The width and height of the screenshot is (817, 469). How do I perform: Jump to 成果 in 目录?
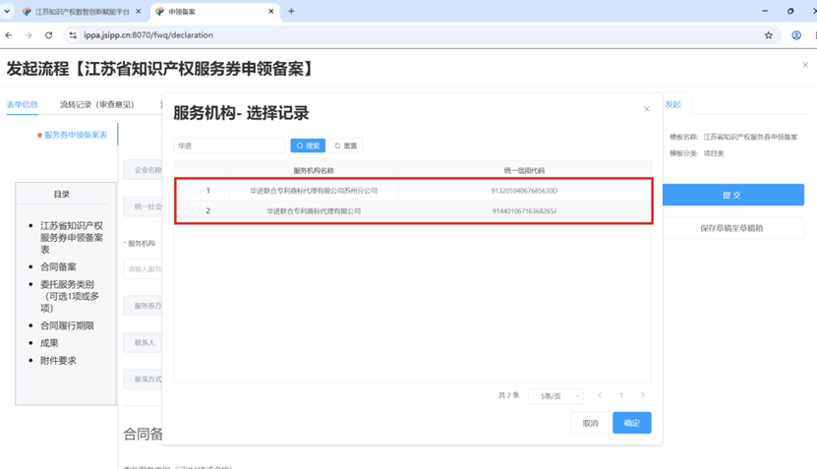(49, 343)
